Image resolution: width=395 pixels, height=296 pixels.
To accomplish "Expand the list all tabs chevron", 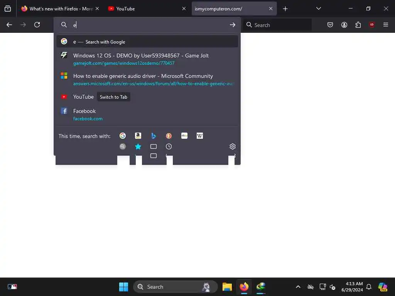I will 318,8.
